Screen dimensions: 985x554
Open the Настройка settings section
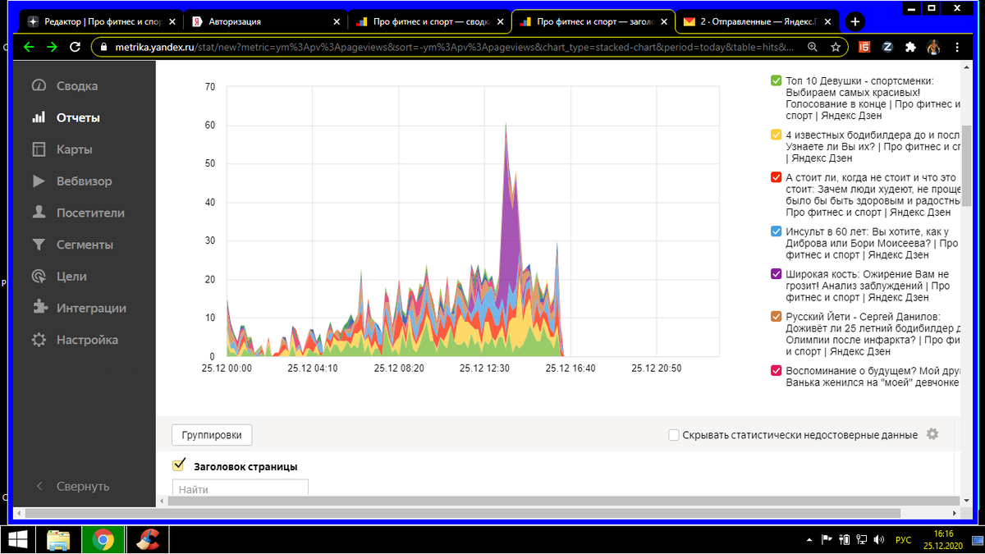(x=87, y=340)
